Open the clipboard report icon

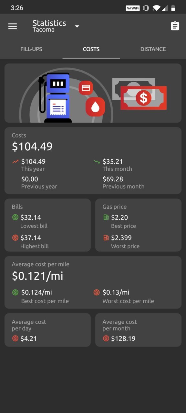click(x=175, y=26)
